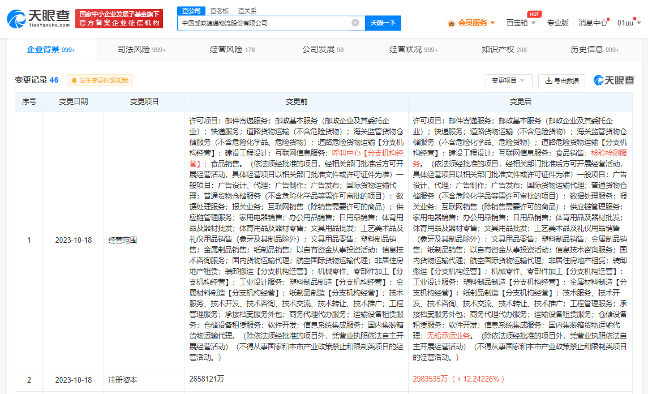Click the bell icon for change notifications
The width and height of the screenshot is (648, 394).
tap(74, 80)
